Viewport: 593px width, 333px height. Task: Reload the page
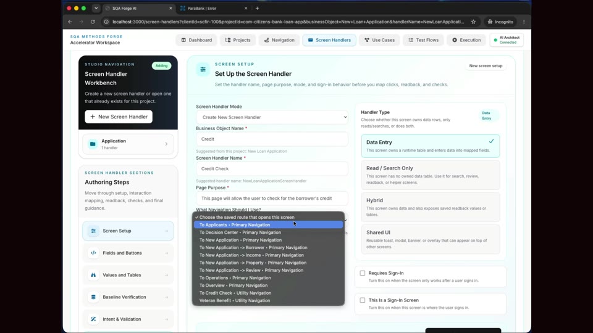(x=93, y=22)
